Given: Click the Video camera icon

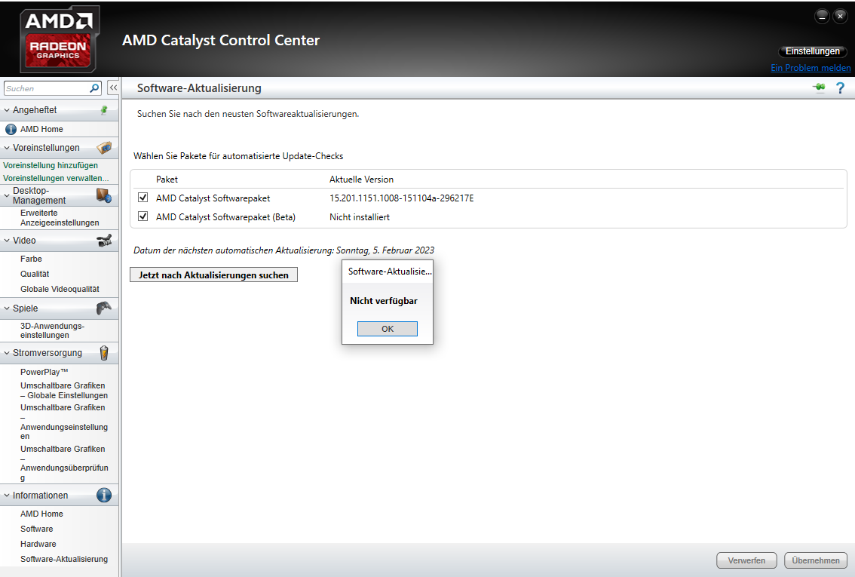Looking at the screenshot, I should (103, 241).
